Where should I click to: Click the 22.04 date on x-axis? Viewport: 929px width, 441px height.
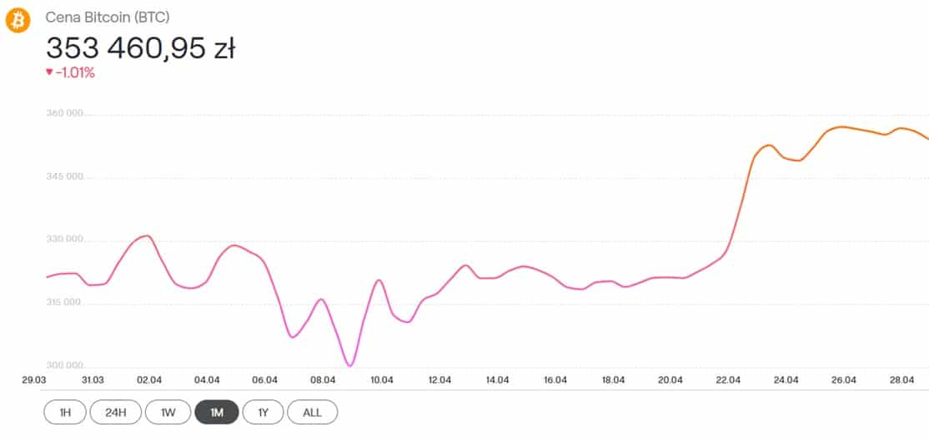[728, 381]
